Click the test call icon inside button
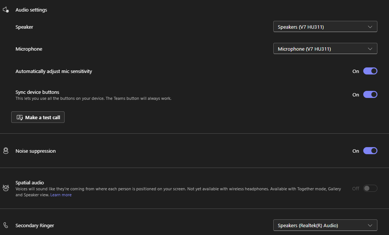The height and width of the screenshot is (235, 389). [19, 118]
